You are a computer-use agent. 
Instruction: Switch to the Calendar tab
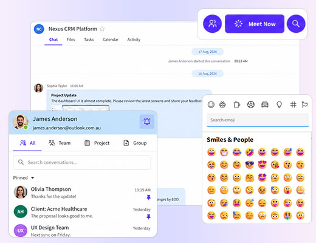[111, 39]
